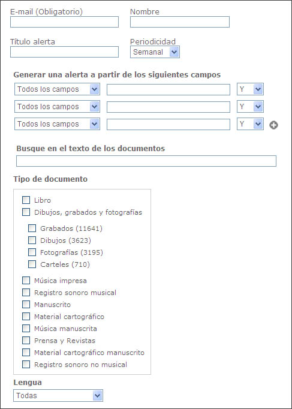The image size is (292, 409).
Task: Tick Registro sonoro no musical checkbox
Action: (26, 365)
